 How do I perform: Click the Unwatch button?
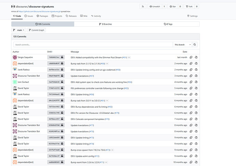click(155, 6)
